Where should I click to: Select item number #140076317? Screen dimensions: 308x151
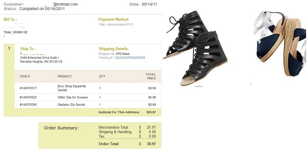[28, 88]
